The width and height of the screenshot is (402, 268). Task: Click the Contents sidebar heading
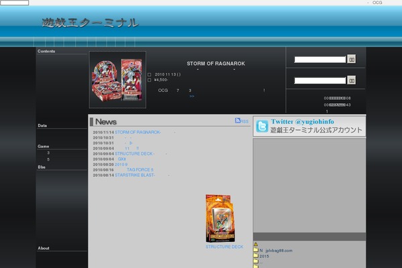(46, 51)
